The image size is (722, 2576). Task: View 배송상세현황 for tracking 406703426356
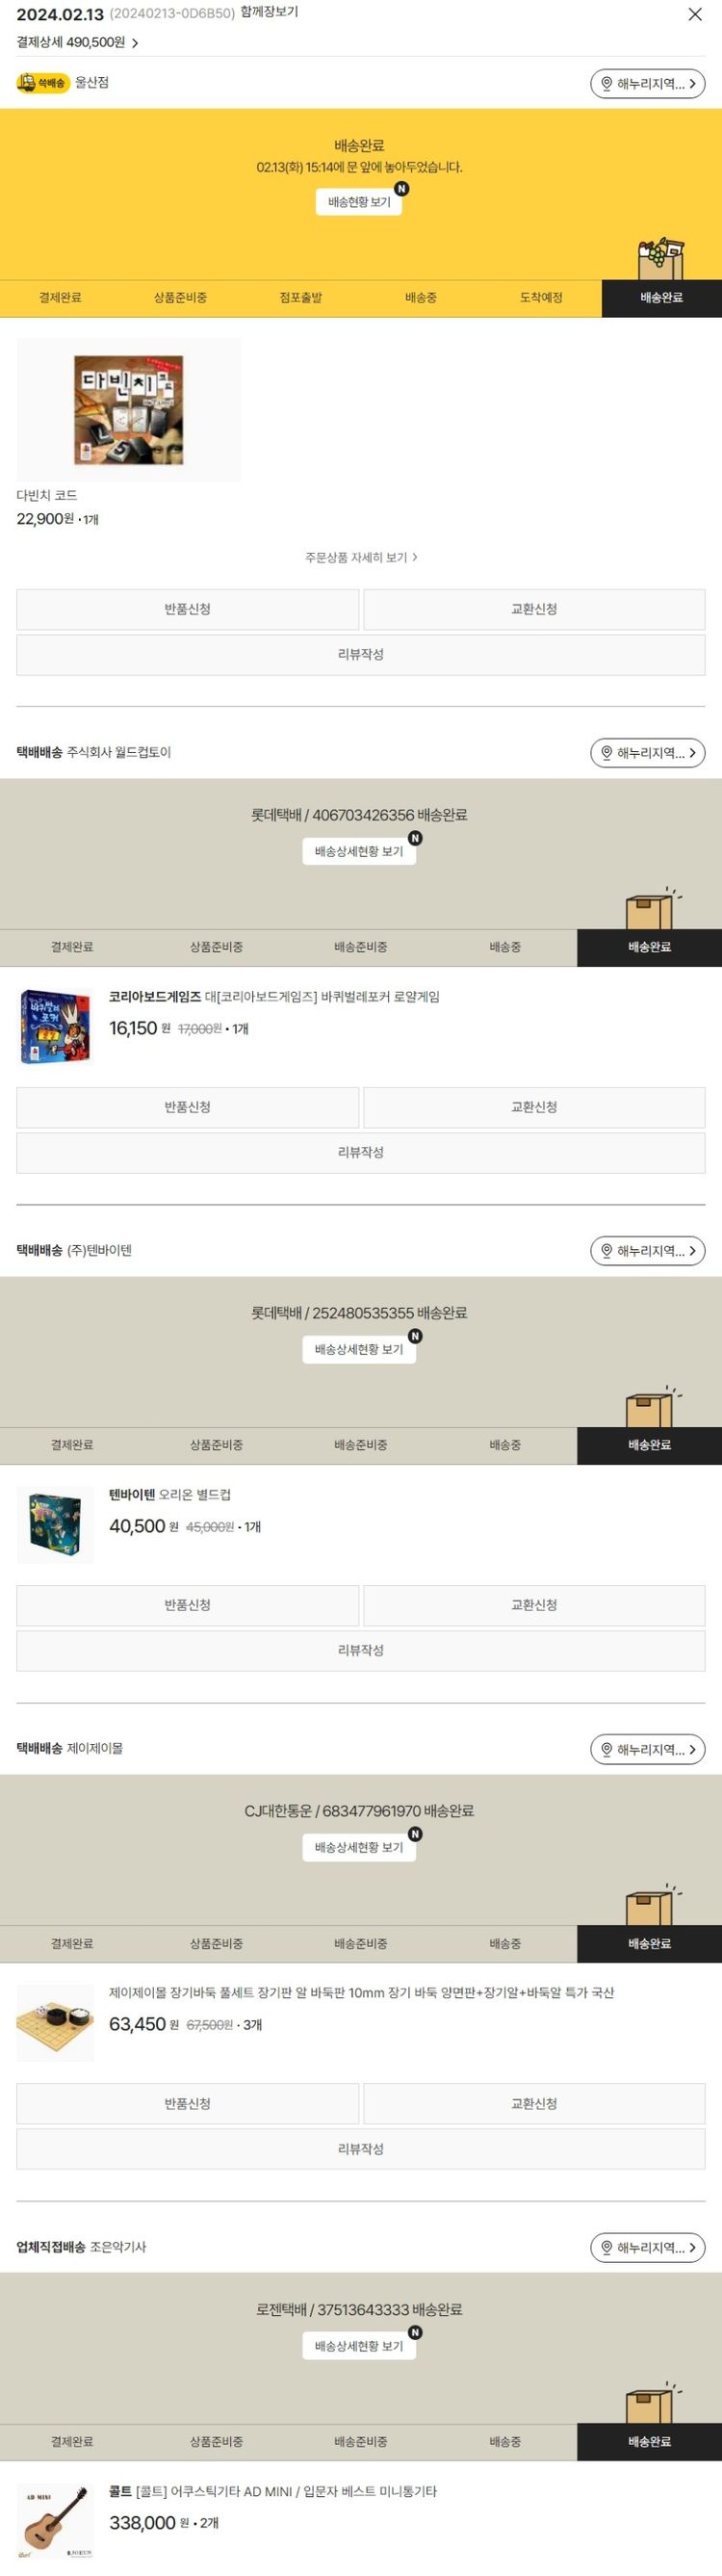pyautogui.click(x=359, y=851)
